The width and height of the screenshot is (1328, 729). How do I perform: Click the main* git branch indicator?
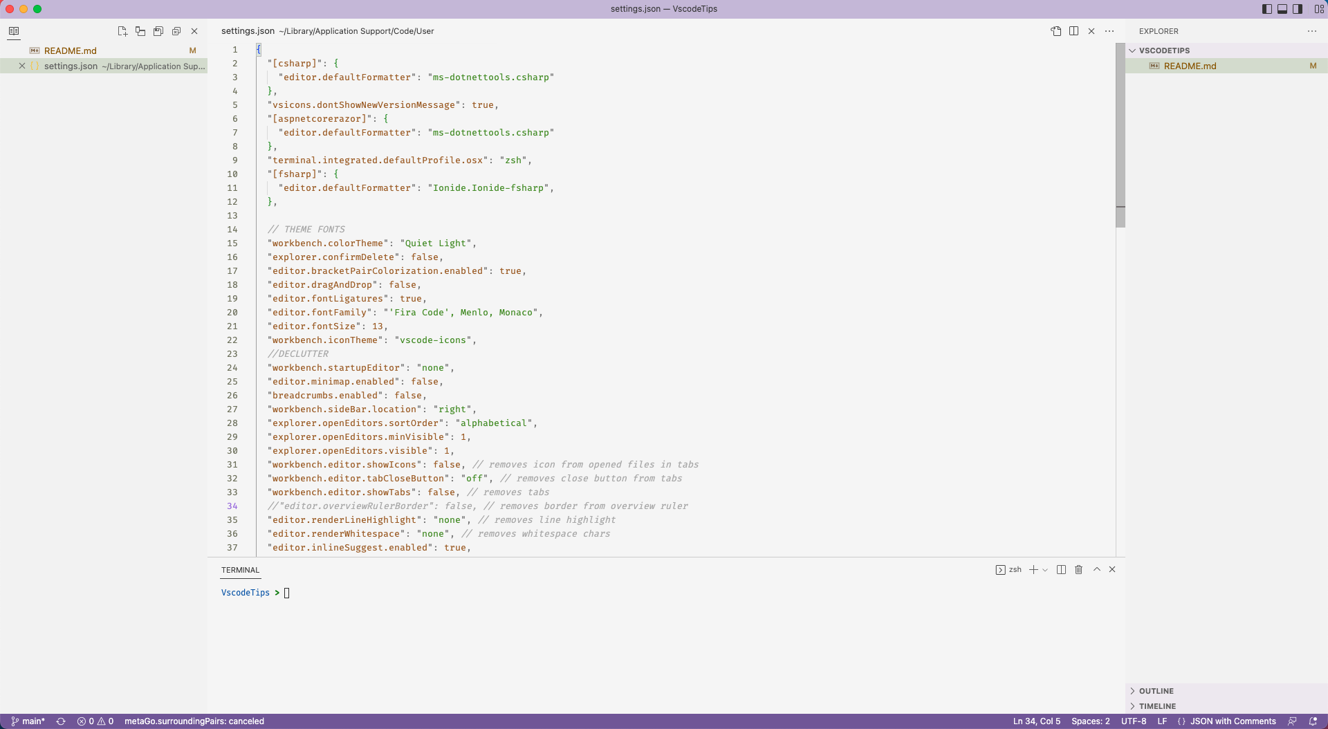tap(28, 721)
